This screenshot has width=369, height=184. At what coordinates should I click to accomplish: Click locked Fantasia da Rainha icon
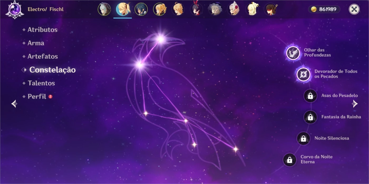pyautogui.click(x=310, y=117)
